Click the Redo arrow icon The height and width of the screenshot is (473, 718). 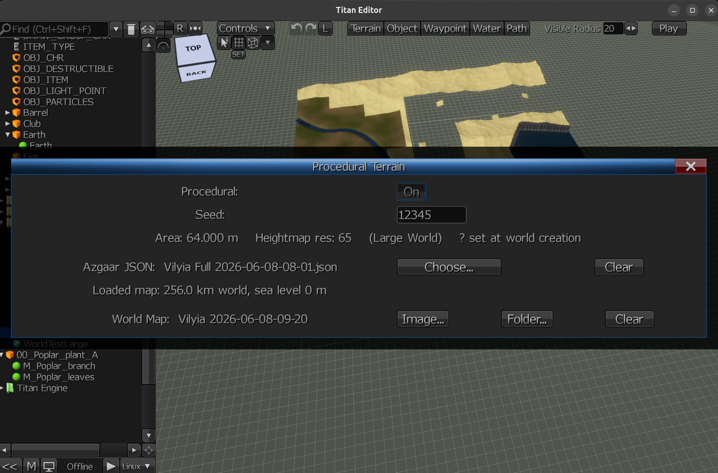pyautogui.click(x=311, y=28)
